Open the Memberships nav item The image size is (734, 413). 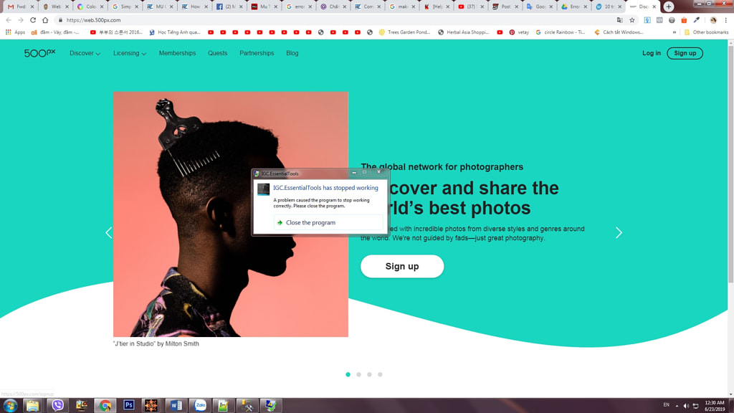coord(177,53)
